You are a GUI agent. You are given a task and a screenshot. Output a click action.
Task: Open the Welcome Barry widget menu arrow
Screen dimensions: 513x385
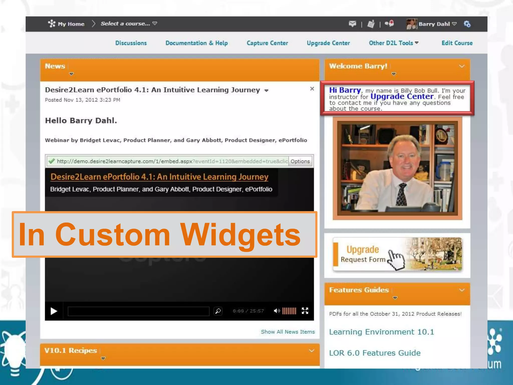[x=394, y=74]
